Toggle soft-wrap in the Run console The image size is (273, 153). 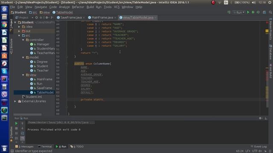pos(22,133)
